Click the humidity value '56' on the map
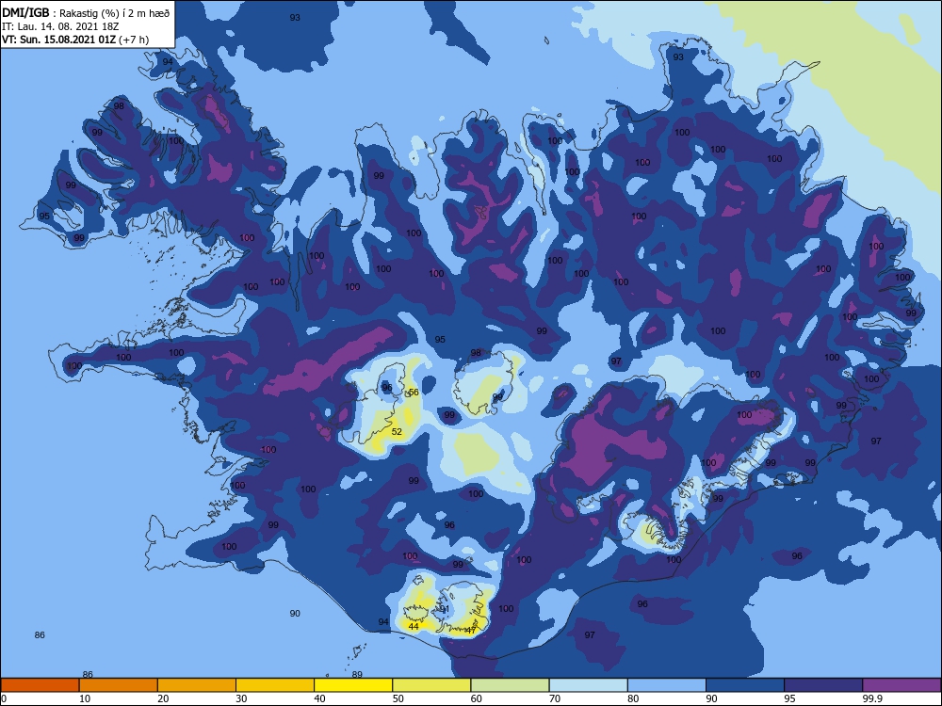 [414, 393]
